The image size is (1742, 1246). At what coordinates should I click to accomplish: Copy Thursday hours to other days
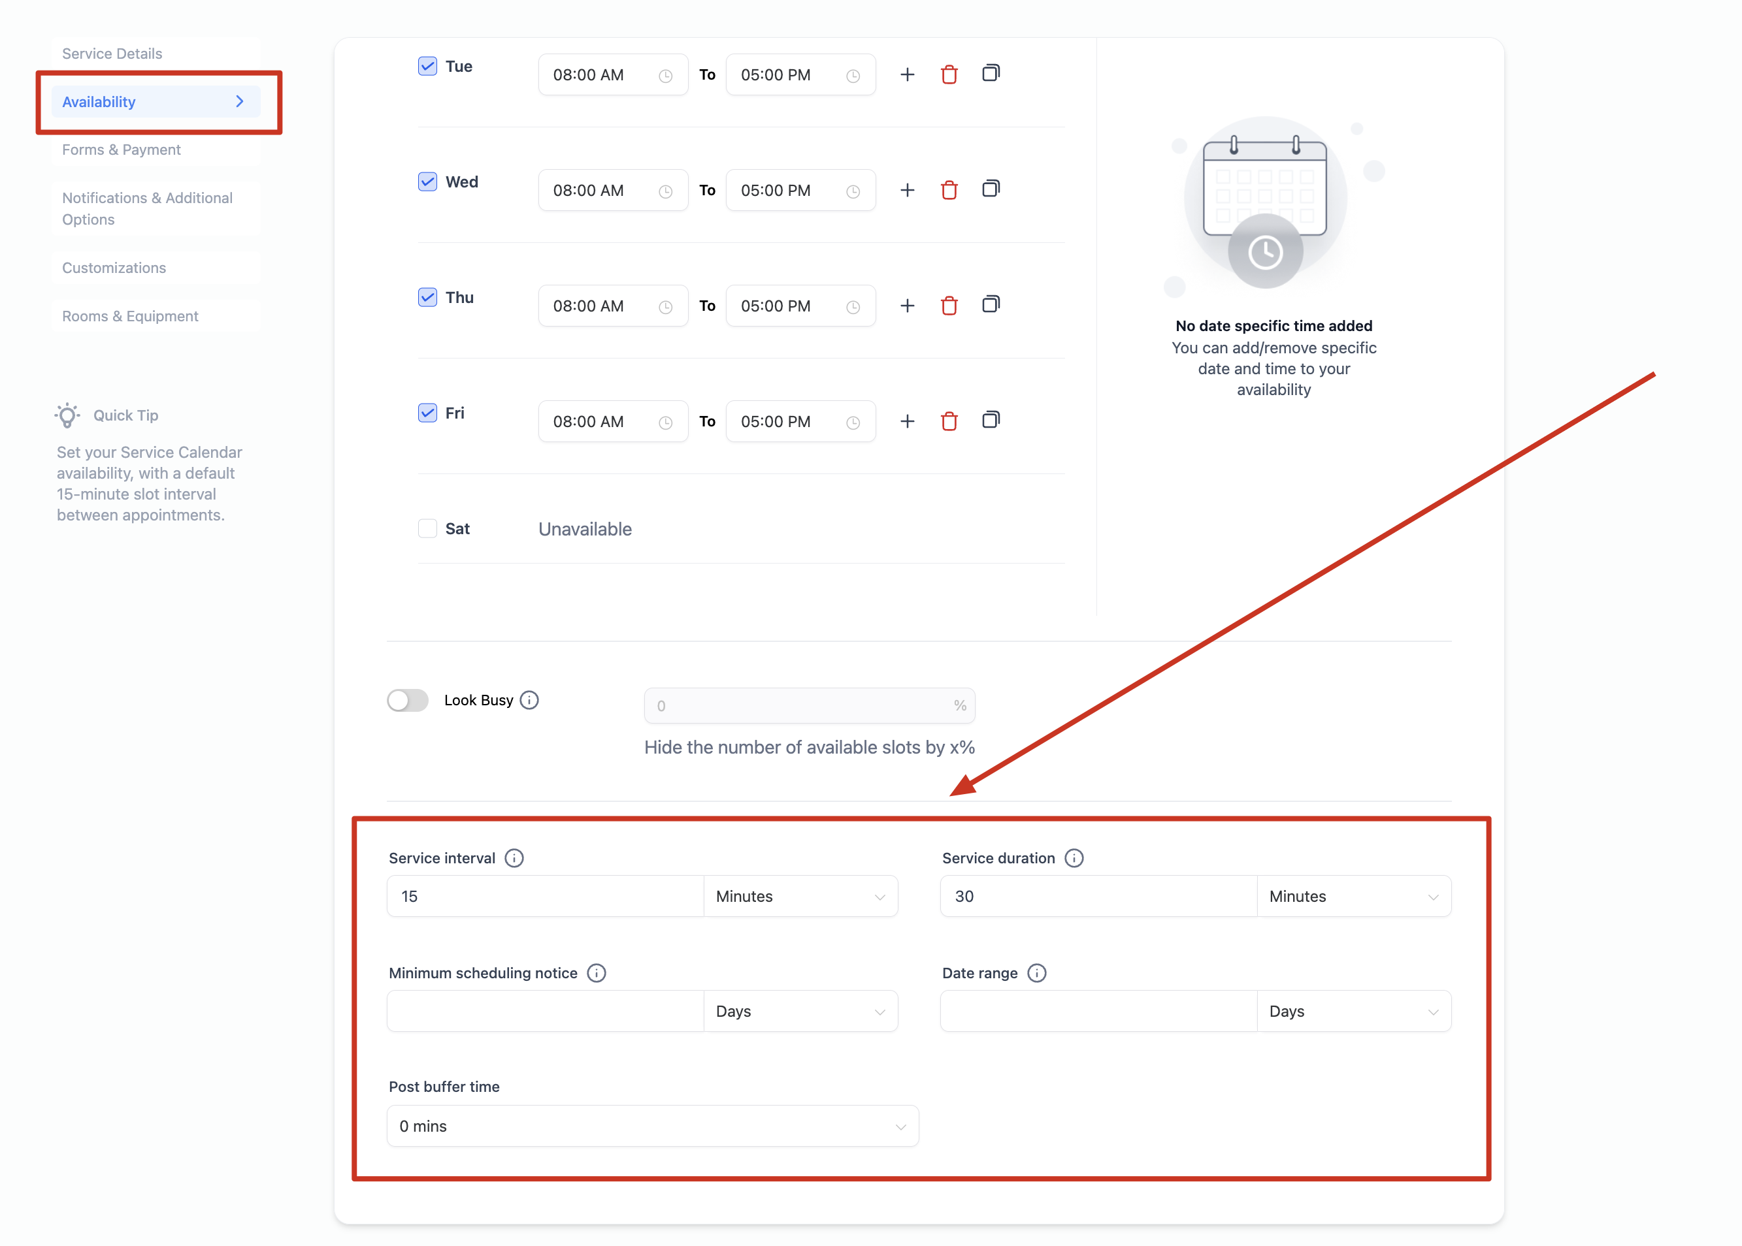point(991,304)
